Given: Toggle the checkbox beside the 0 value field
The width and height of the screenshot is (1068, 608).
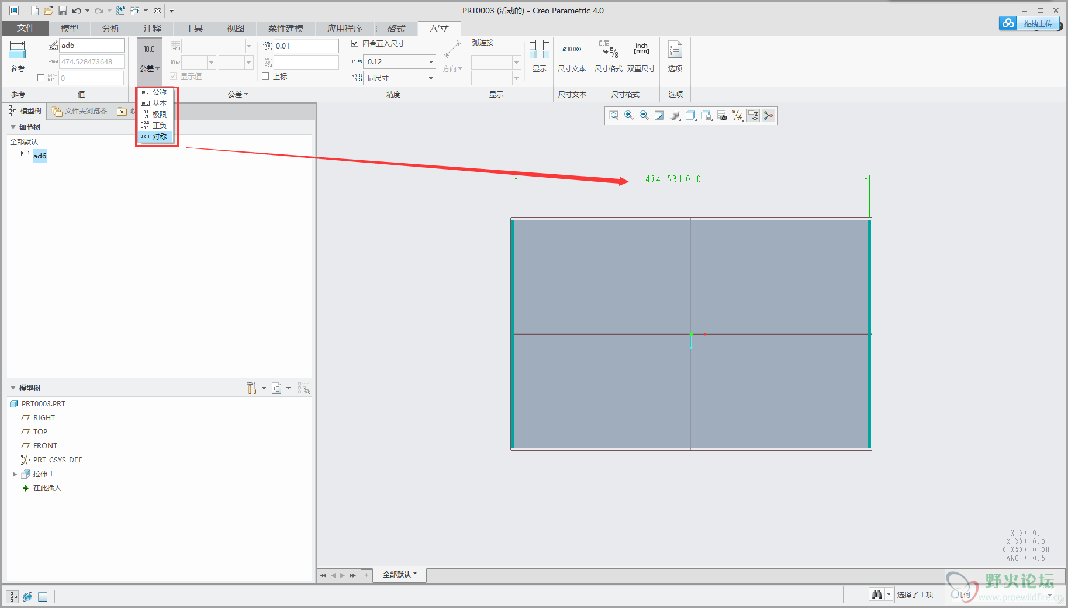Looking at the screenshot, I should (41, 78).
